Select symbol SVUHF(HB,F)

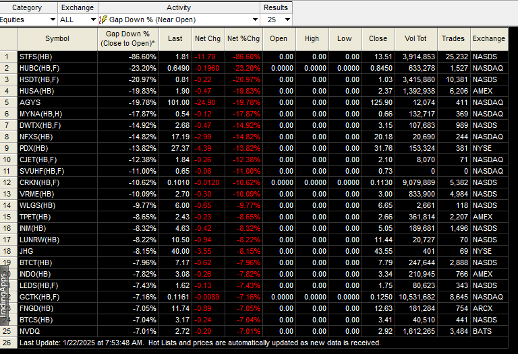(x=42, y=171)
